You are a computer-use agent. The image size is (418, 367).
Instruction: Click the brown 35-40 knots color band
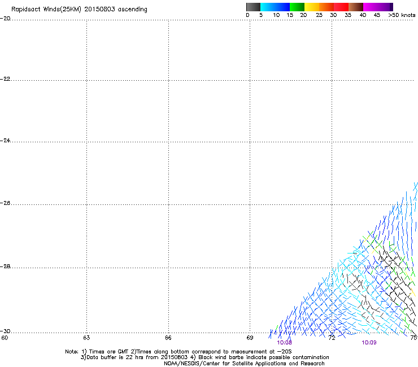click(356, 7)
